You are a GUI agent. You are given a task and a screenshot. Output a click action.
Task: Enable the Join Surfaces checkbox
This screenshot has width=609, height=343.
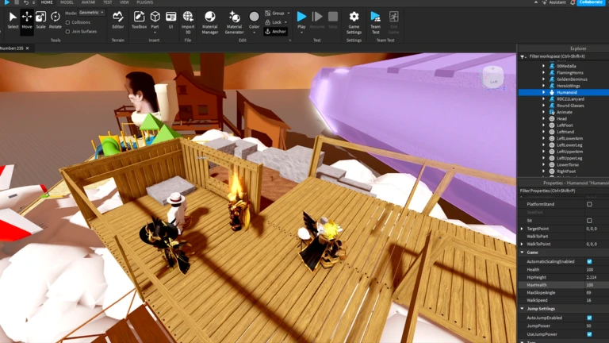[x=67, y=32]
